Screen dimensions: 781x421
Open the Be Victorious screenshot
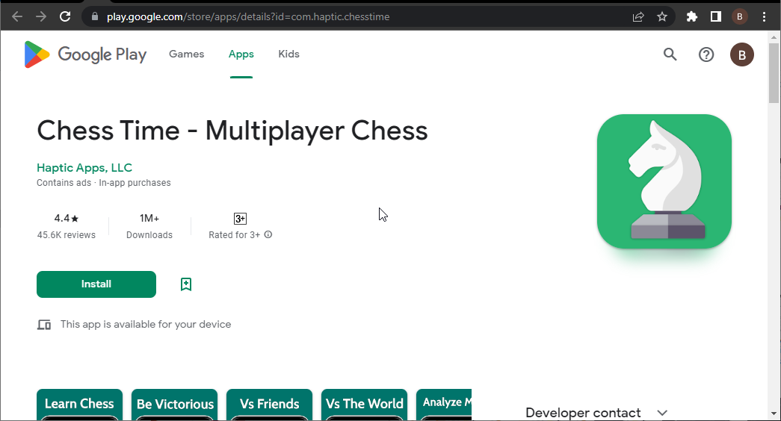coord(174,405)
